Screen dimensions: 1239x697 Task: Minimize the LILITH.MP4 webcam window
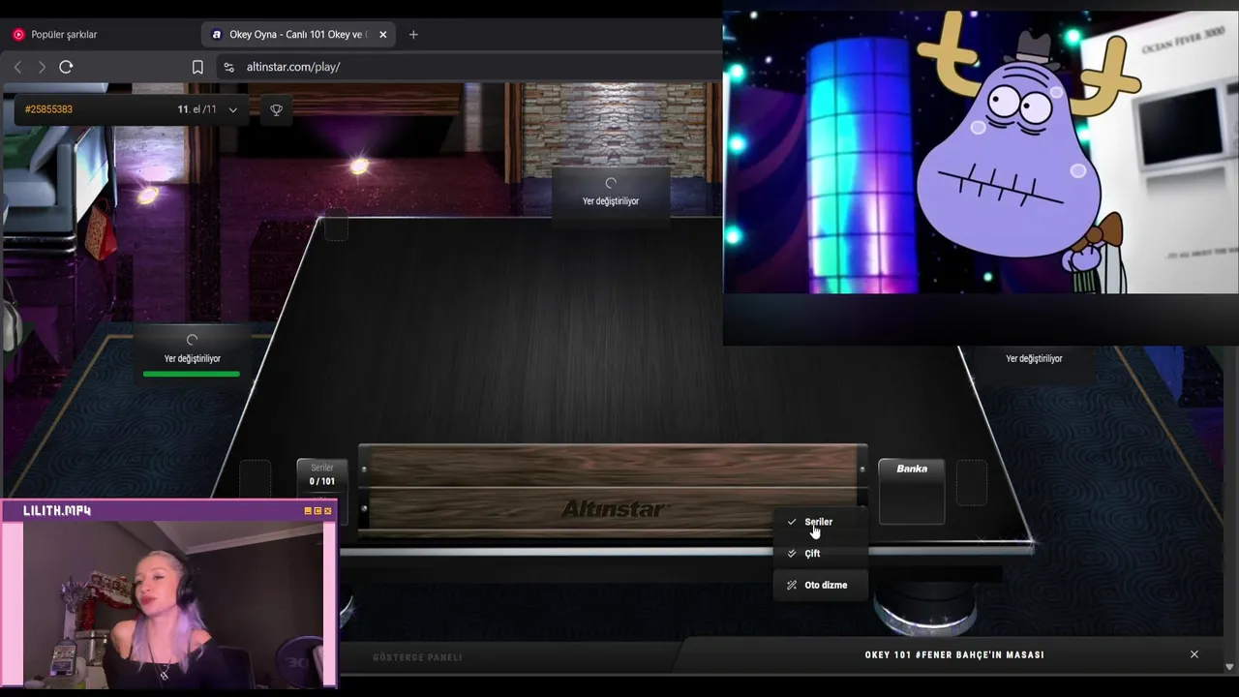pyautogui.click(x=308, y=511)
